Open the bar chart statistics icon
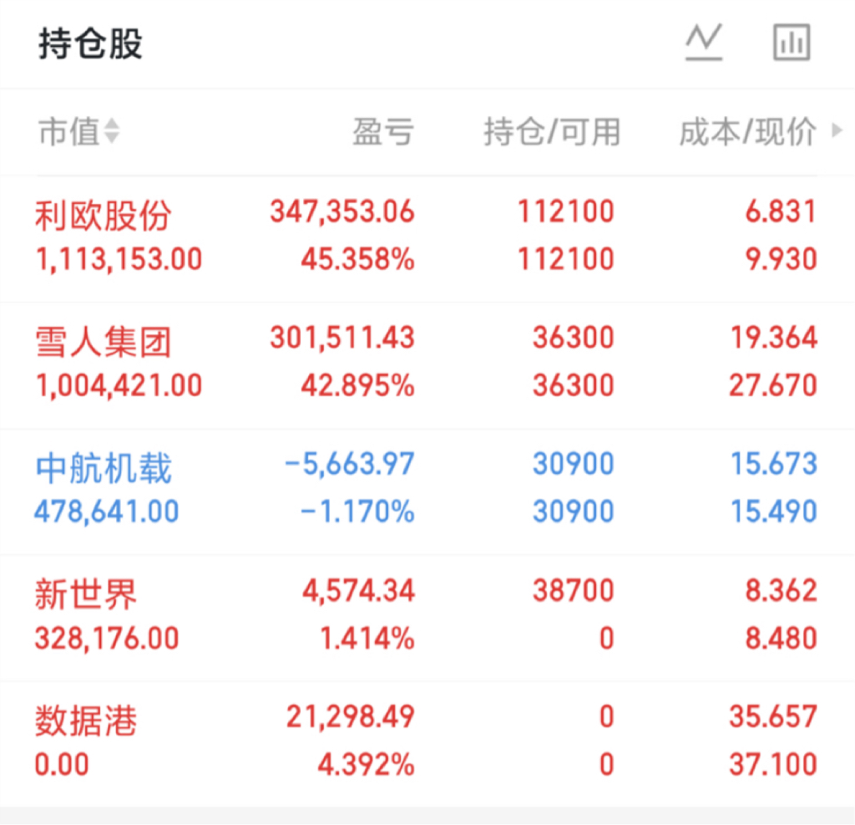The height and width of the screenshot is (825, 855). (791, 43)
